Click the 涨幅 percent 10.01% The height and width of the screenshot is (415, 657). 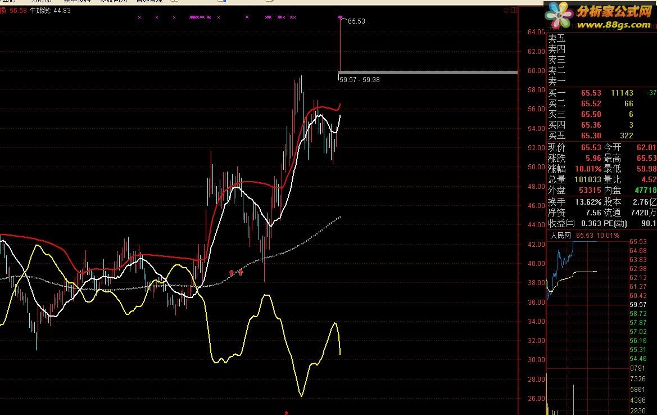click(588, 169)
